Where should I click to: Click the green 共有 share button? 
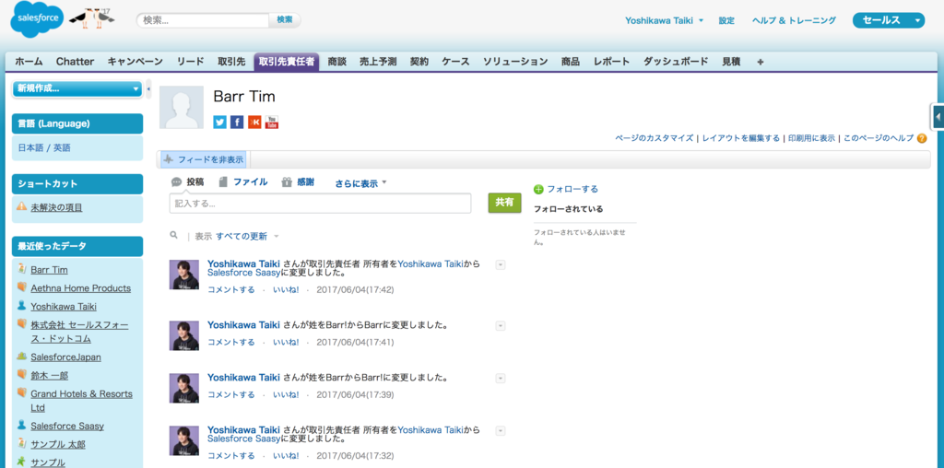click(x=504, y=203)
